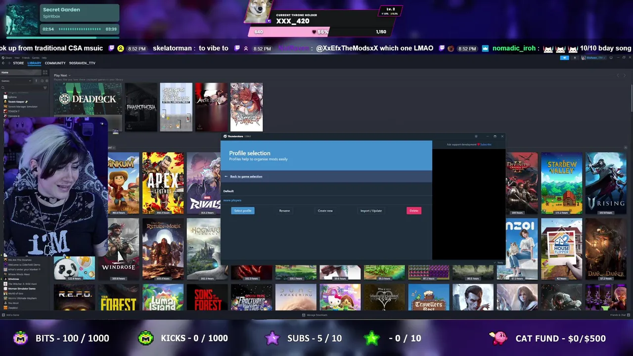Open the Help menu in Steam
The image size is (633, 356).
44,58
